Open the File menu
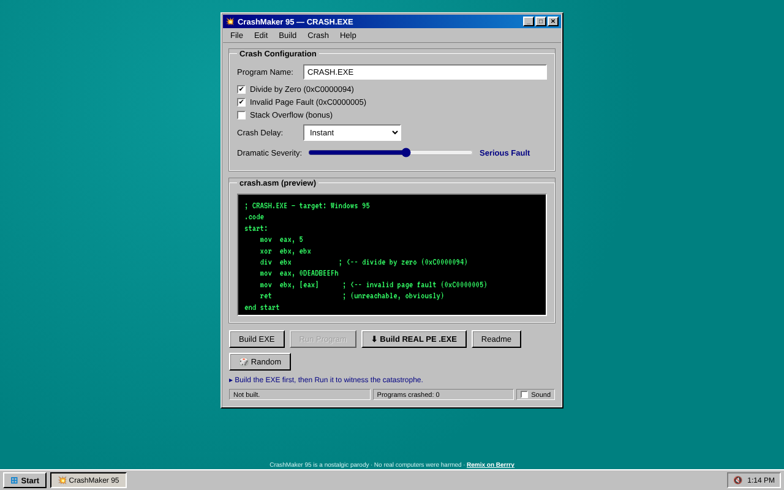784x490 pixels. coord(236,36)
